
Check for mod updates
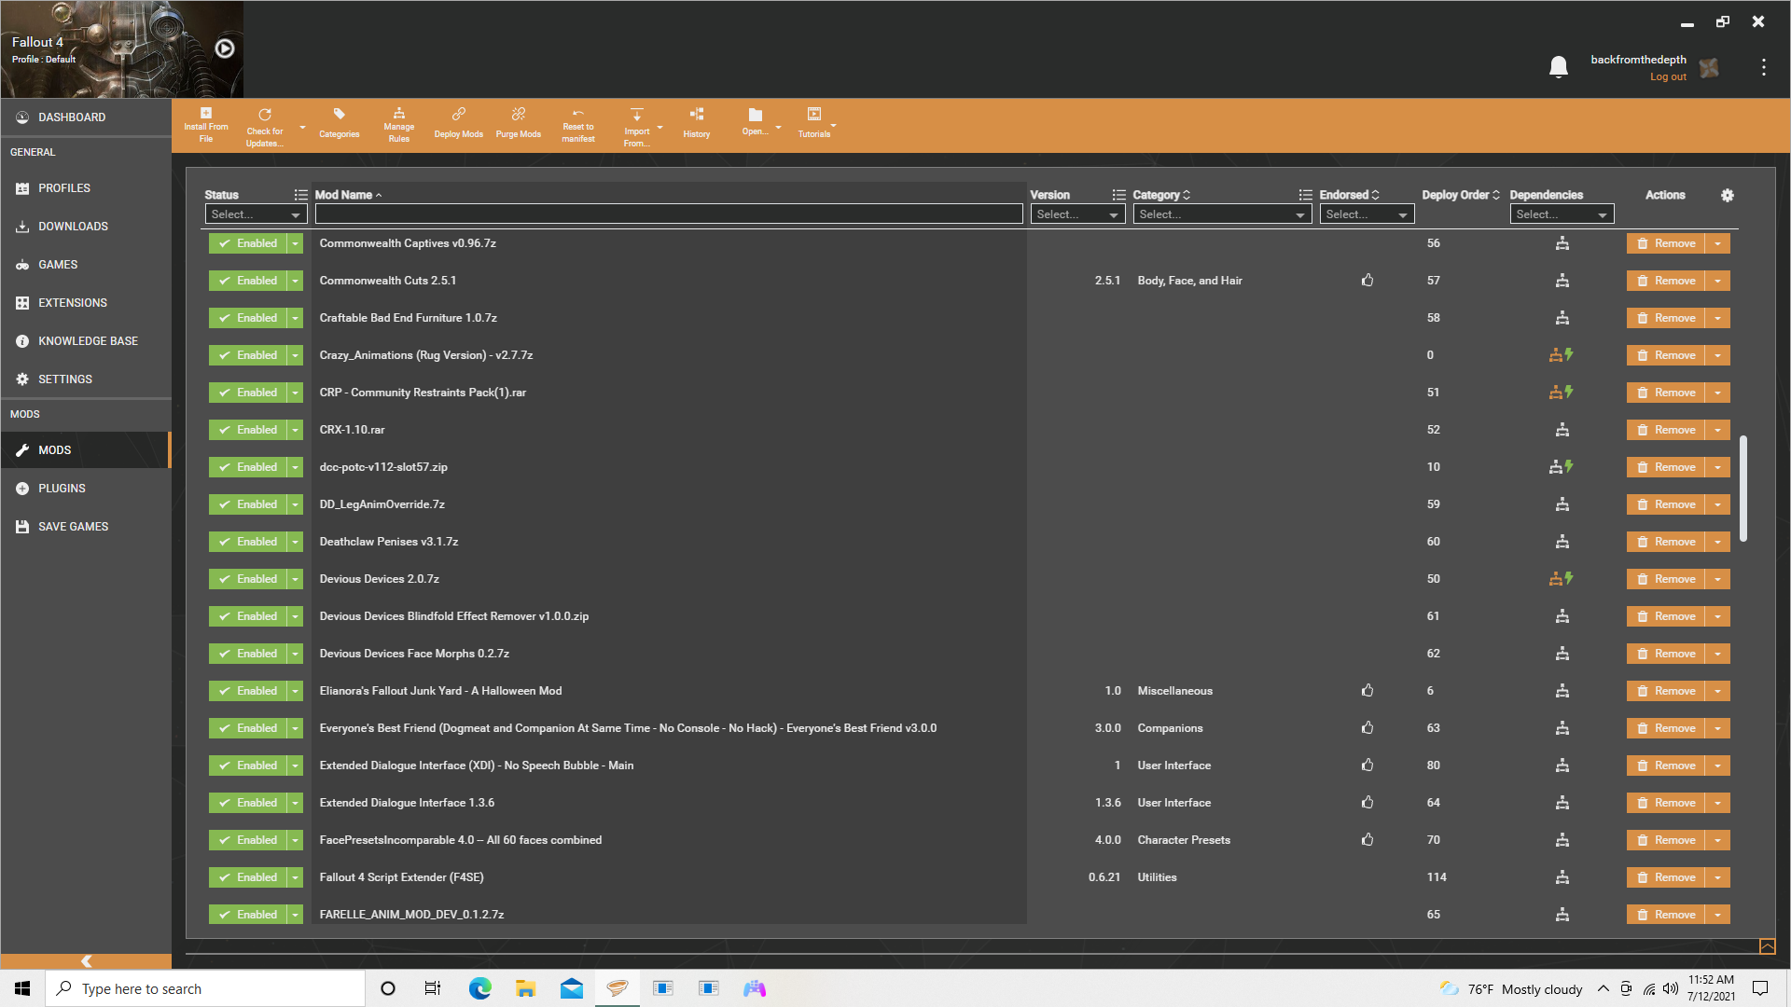tap(265, 115)
